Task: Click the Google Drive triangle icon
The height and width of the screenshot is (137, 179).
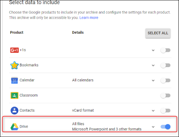Action: tap(14, 127)
